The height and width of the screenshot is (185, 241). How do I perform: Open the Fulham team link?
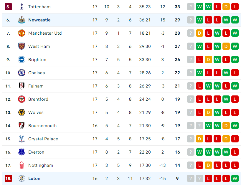(36, 86)
